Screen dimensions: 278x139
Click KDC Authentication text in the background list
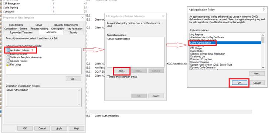coord(177,63)
